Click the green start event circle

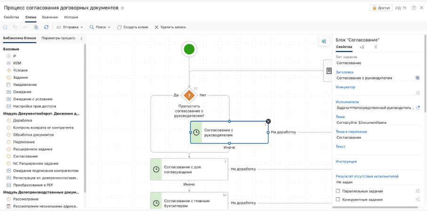coord(190,49)
